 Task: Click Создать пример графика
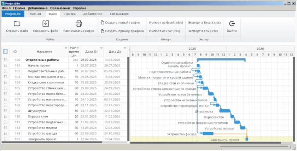[122, 31]
